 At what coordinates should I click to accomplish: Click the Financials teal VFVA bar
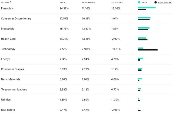tap(147, 8)
